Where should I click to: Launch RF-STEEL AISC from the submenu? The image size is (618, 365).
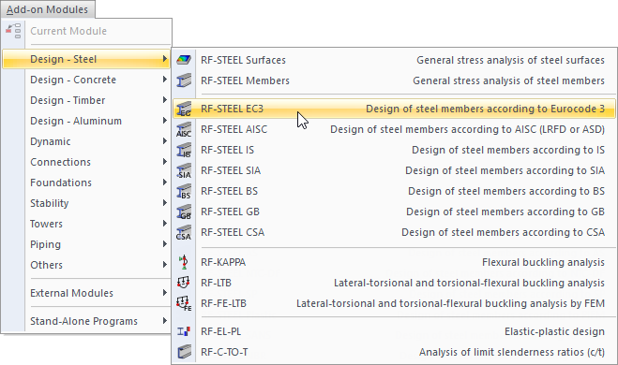[394, 129]
